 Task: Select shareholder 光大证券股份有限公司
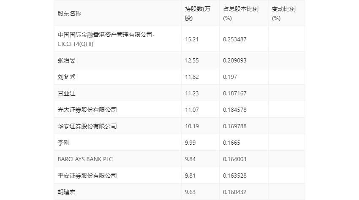[87, 110]
